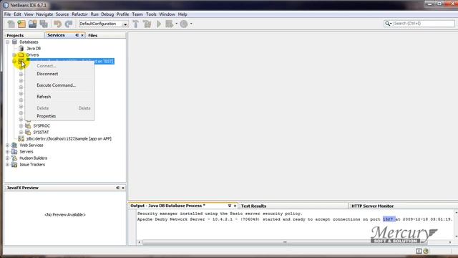The height and width of the screenshot is (258, 458).
Task: Expand the SYSPROC schema node
Action: coord(21,126)
